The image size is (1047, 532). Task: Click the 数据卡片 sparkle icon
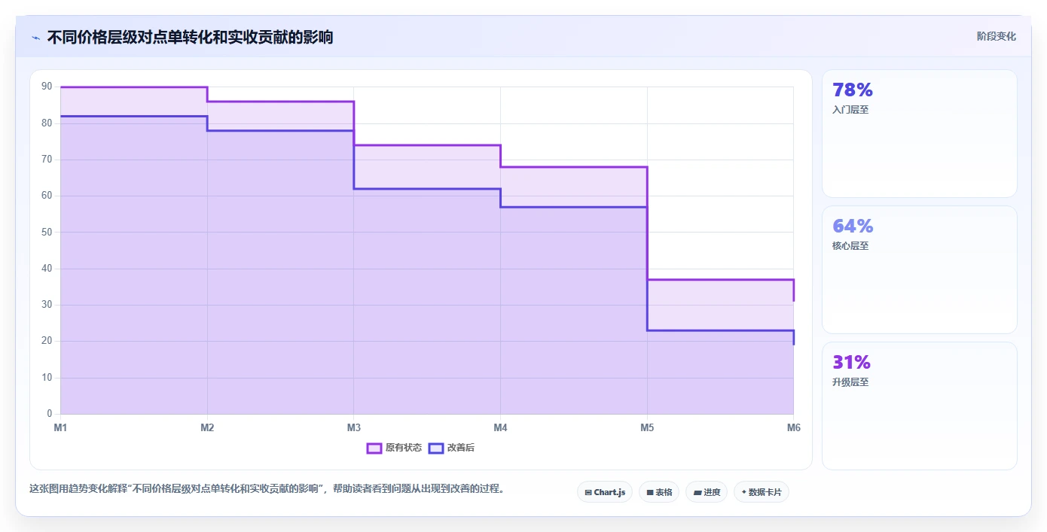pyautogui.click(x=743, y=492)
